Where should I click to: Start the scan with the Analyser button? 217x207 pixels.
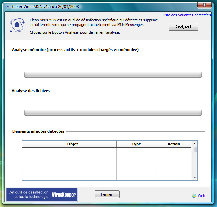click(183, 27)
